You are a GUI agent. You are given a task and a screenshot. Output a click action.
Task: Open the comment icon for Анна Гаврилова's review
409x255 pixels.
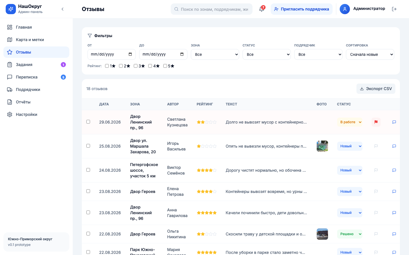coord(394,213)
